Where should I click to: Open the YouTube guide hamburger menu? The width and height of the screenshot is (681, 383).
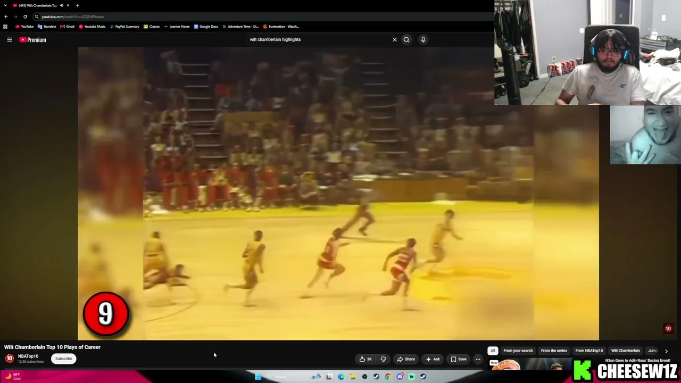pos(10,39)
